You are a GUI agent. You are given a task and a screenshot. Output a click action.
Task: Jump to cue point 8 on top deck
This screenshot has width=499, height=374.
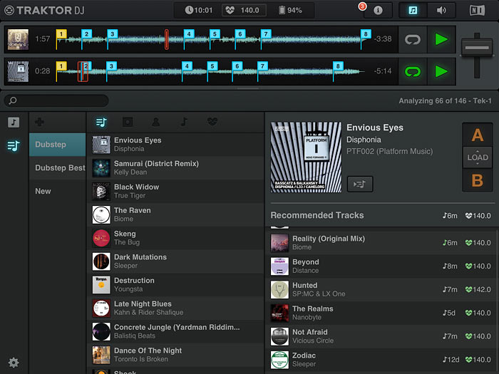click(366, 34)
